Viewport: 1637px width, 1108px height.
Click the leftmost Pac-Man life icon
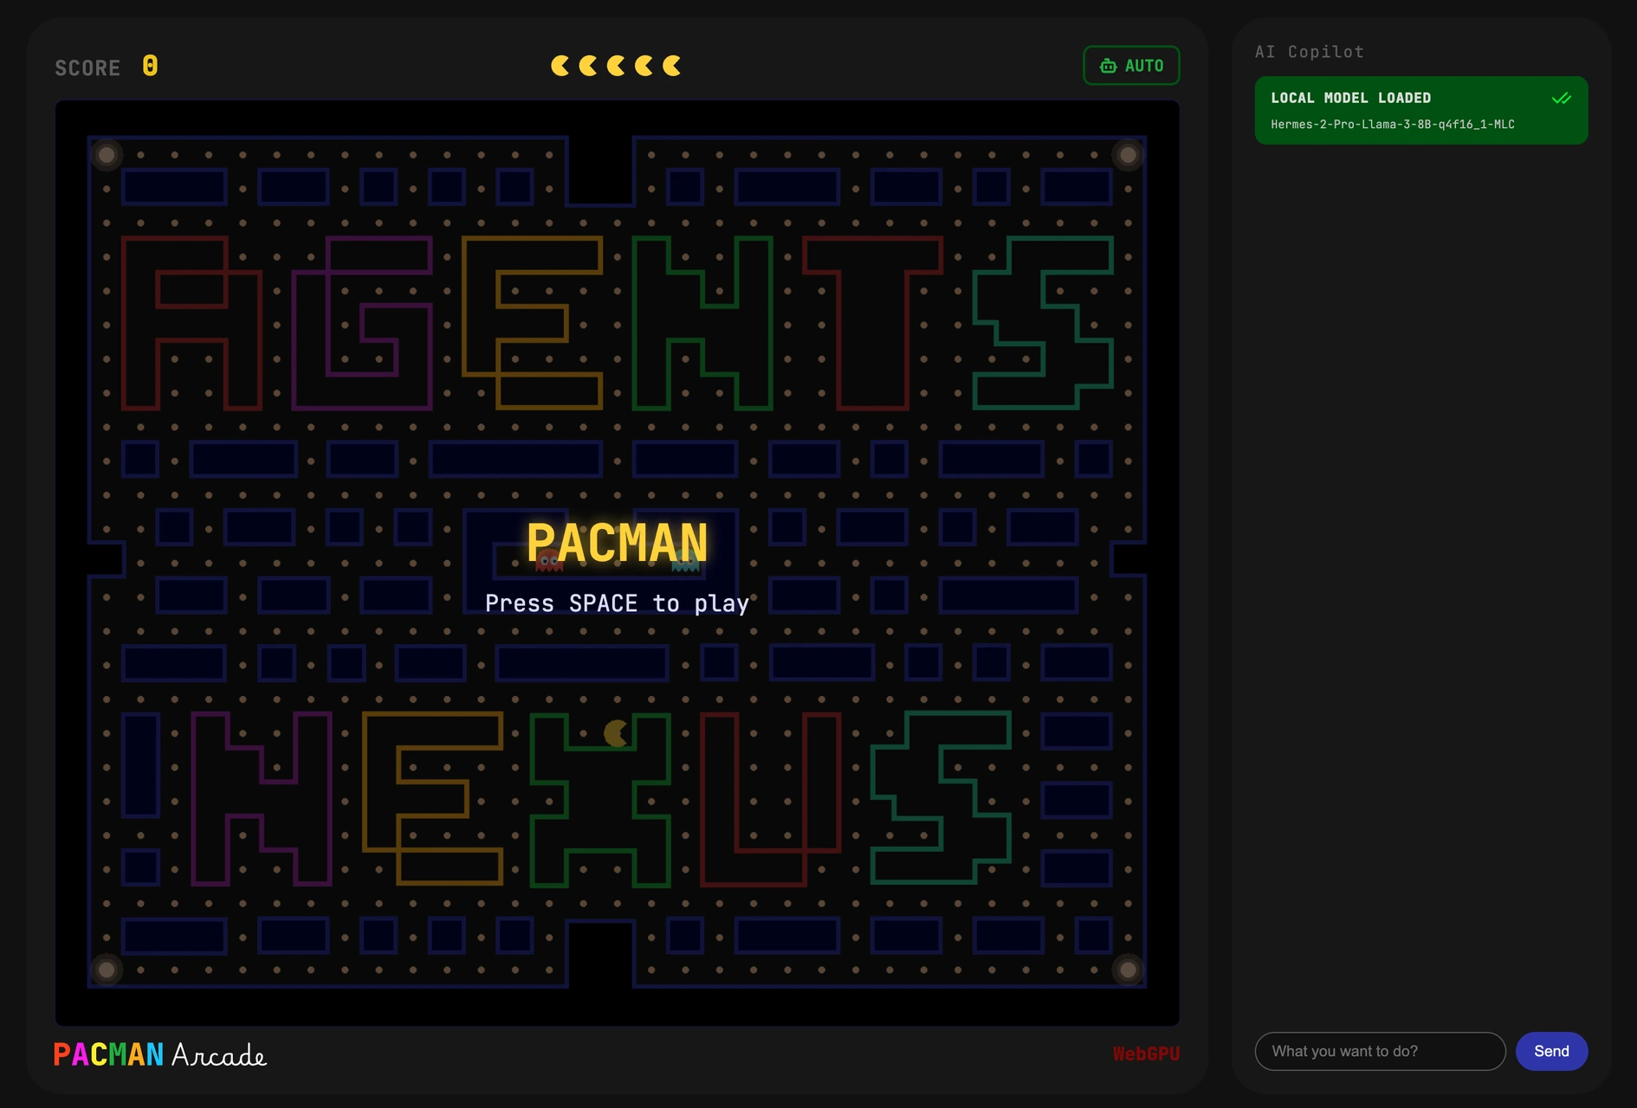(560, 66)
